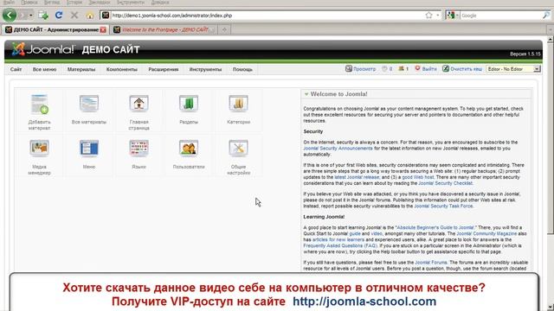Collapse the Welcome to Joomla! panel
Screen dimensions: 554x311
[306, 94]
